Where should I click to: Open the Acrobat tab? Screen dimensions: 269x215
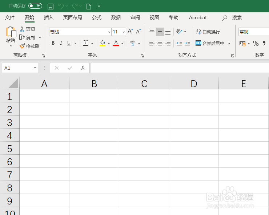pyautogui.click(x=198, y=17)
